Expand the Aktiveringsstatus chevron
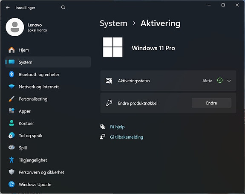Image resolution: width=245 pixels, height=194 pixels. tap(229, 81)
